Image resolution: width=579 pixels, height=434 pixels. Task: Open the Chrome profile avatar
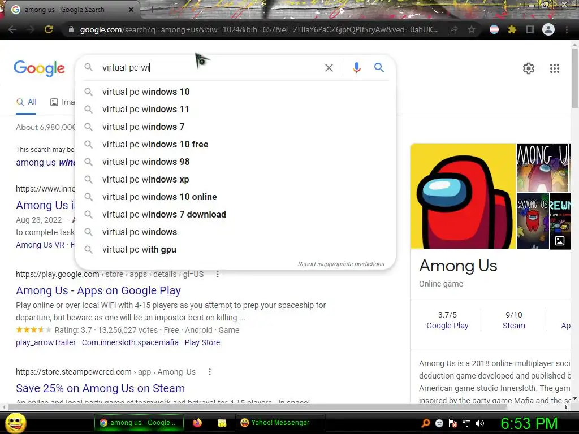tap(548, 29)
